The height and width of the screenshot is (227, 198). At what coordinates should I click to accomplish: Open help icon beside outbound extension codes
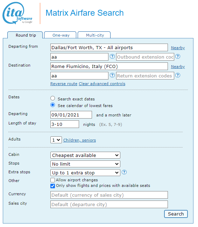click(178, 56)
